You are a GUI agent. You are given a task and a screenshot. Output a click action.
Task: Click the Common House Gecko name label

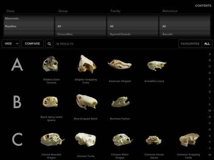pyautogui.click(x=154, y=156)
